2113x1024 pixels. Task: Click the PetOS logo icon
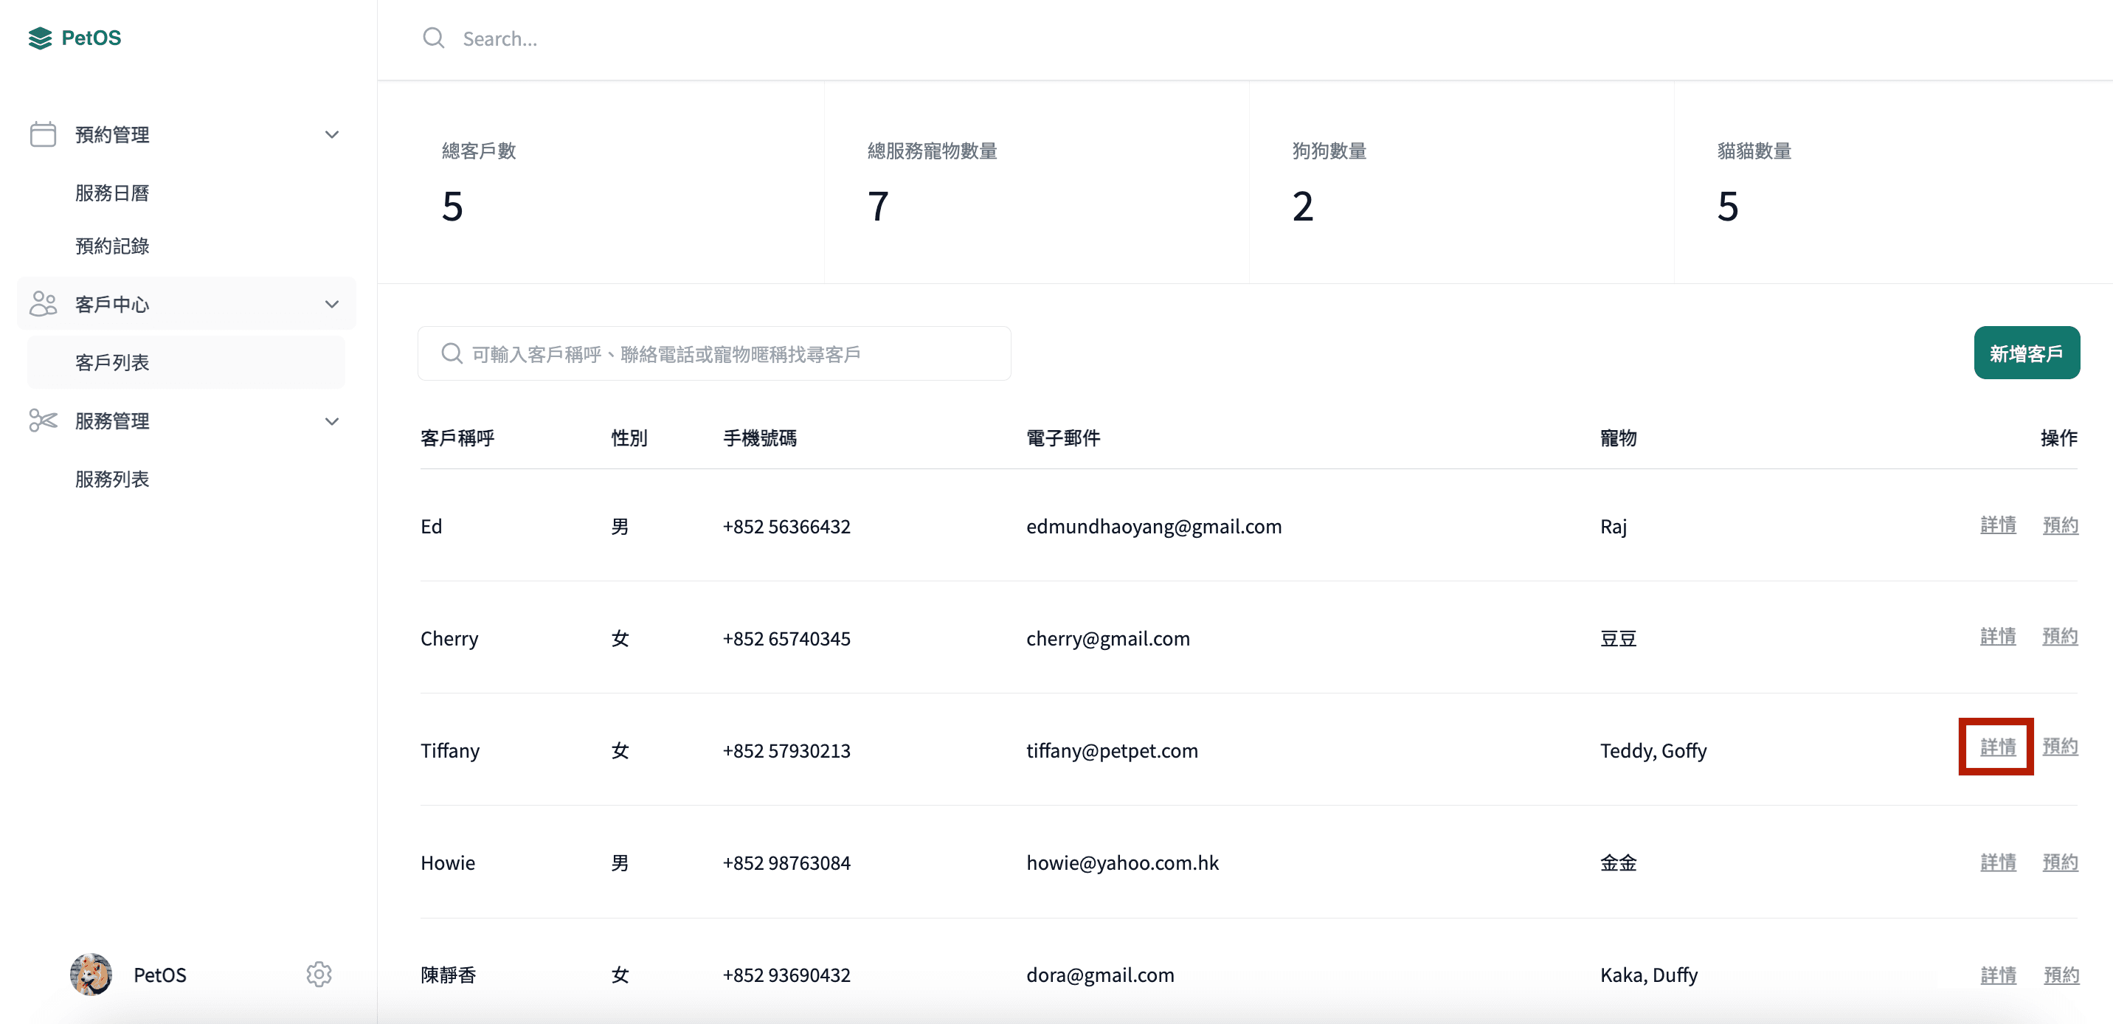tap(39, 38)
